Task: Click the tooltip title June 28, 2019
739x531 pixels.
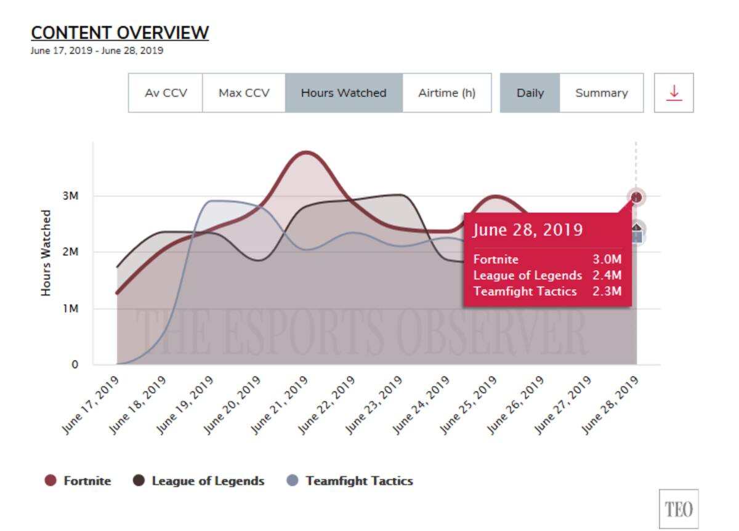Action: point(528,230)
